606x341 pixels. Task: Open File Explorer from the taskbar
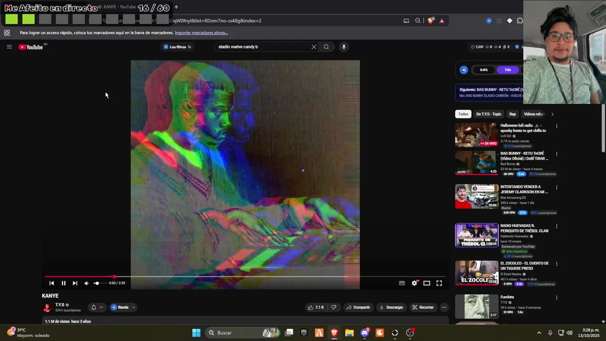point(349,333)
